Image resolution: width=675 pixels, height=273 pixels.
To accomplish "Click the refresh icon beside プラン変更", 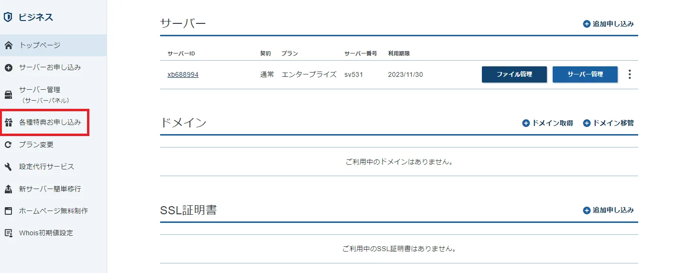I will (8, 145).
